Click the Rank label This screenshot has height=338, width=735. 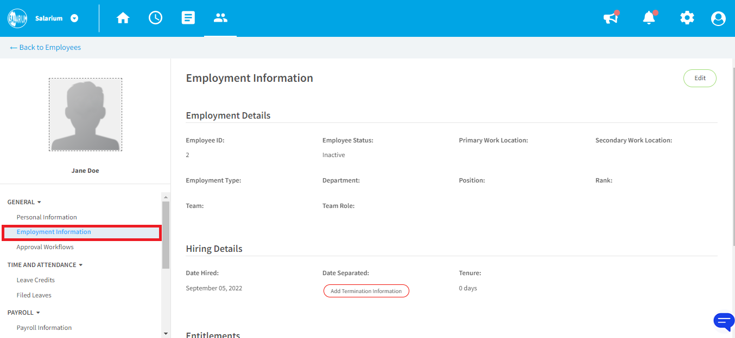pyautogui.click(x=604, y=180)
